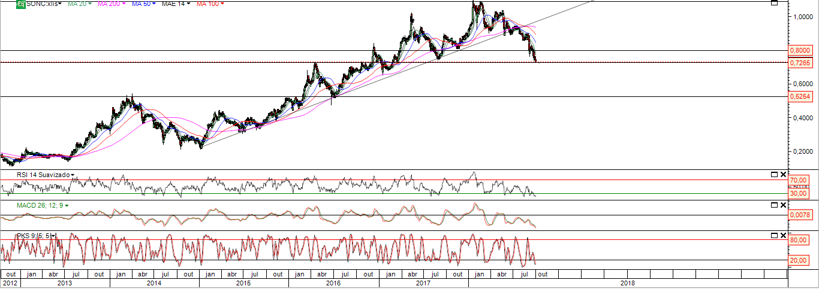Click the 2013 year on timeline
The image size is (819, 289).
click(65, 283)
